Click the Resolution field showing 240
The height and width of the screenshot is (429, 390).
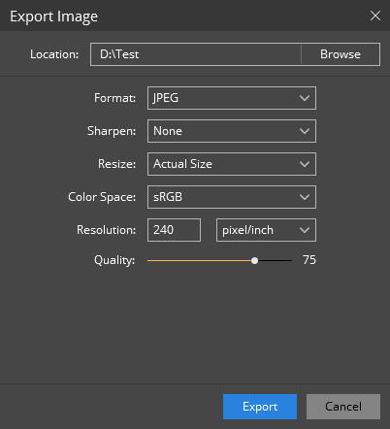coord(174,230)
